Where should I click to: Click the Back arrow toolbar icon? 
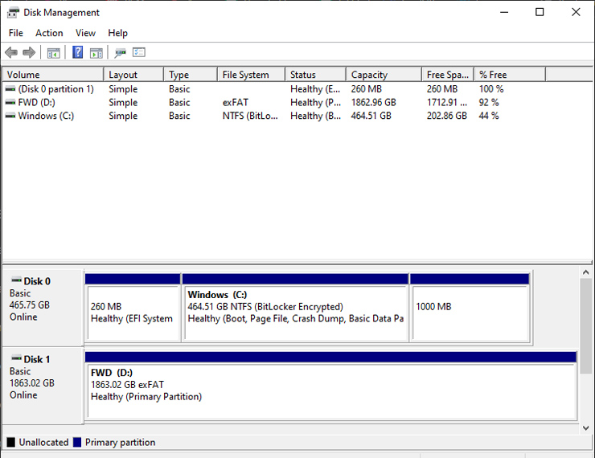[11, 52]
